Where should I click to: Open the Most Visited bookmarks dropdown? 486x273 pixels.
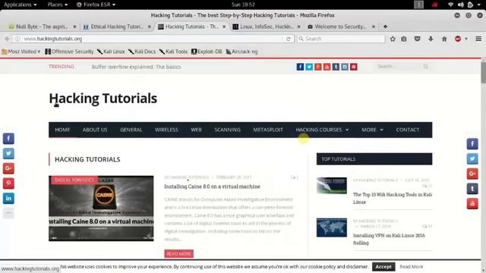(x=21, y=52)
